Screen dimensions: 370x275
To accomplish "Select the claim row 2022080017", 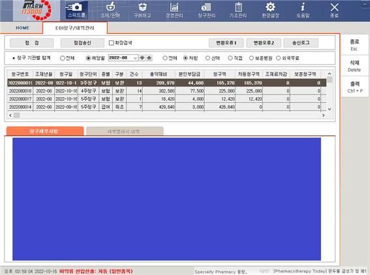I will tap(167, 99).
